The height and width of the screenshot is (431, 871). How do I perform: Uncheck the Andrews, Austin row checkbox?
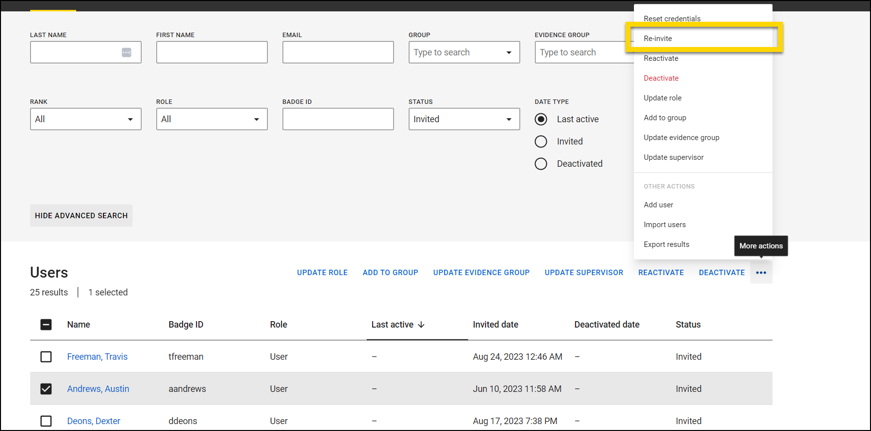pos(46,389)
